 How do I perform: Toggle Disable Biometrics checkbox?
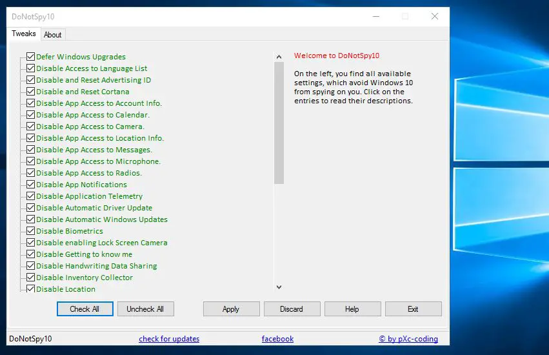pos(30,230)
